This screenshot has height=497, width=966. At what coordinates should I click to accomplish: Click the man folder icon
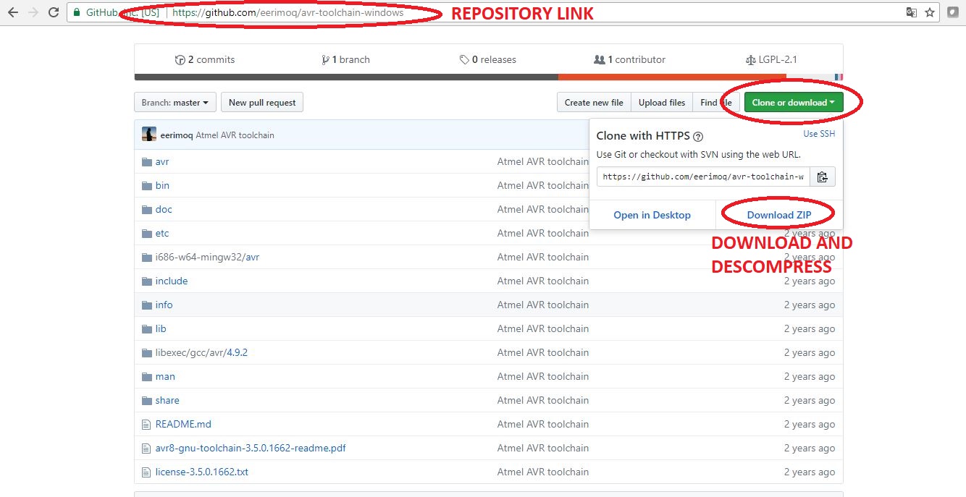pos(147,377)
